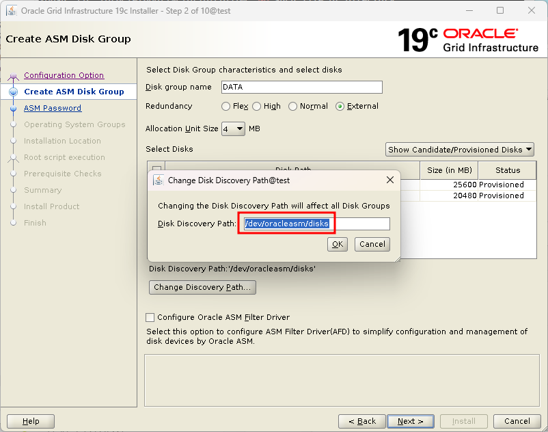Open the Show Candidate/Provisioned Disks dropdown
The image size is (548, 432).
[x=460, y=150]
